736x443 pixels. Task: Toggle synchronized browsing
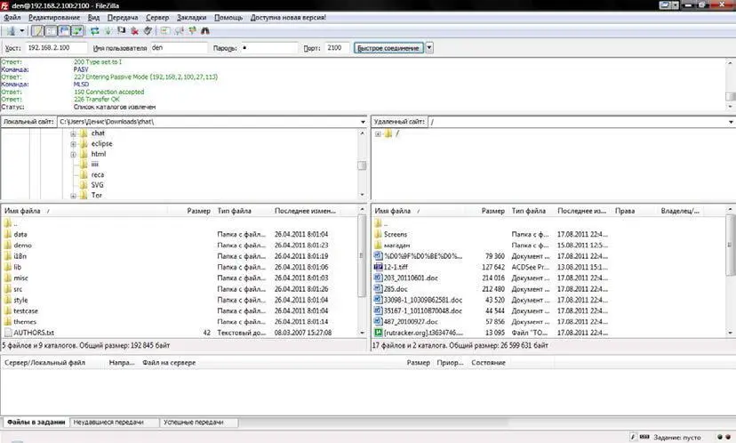coord(192,31)
